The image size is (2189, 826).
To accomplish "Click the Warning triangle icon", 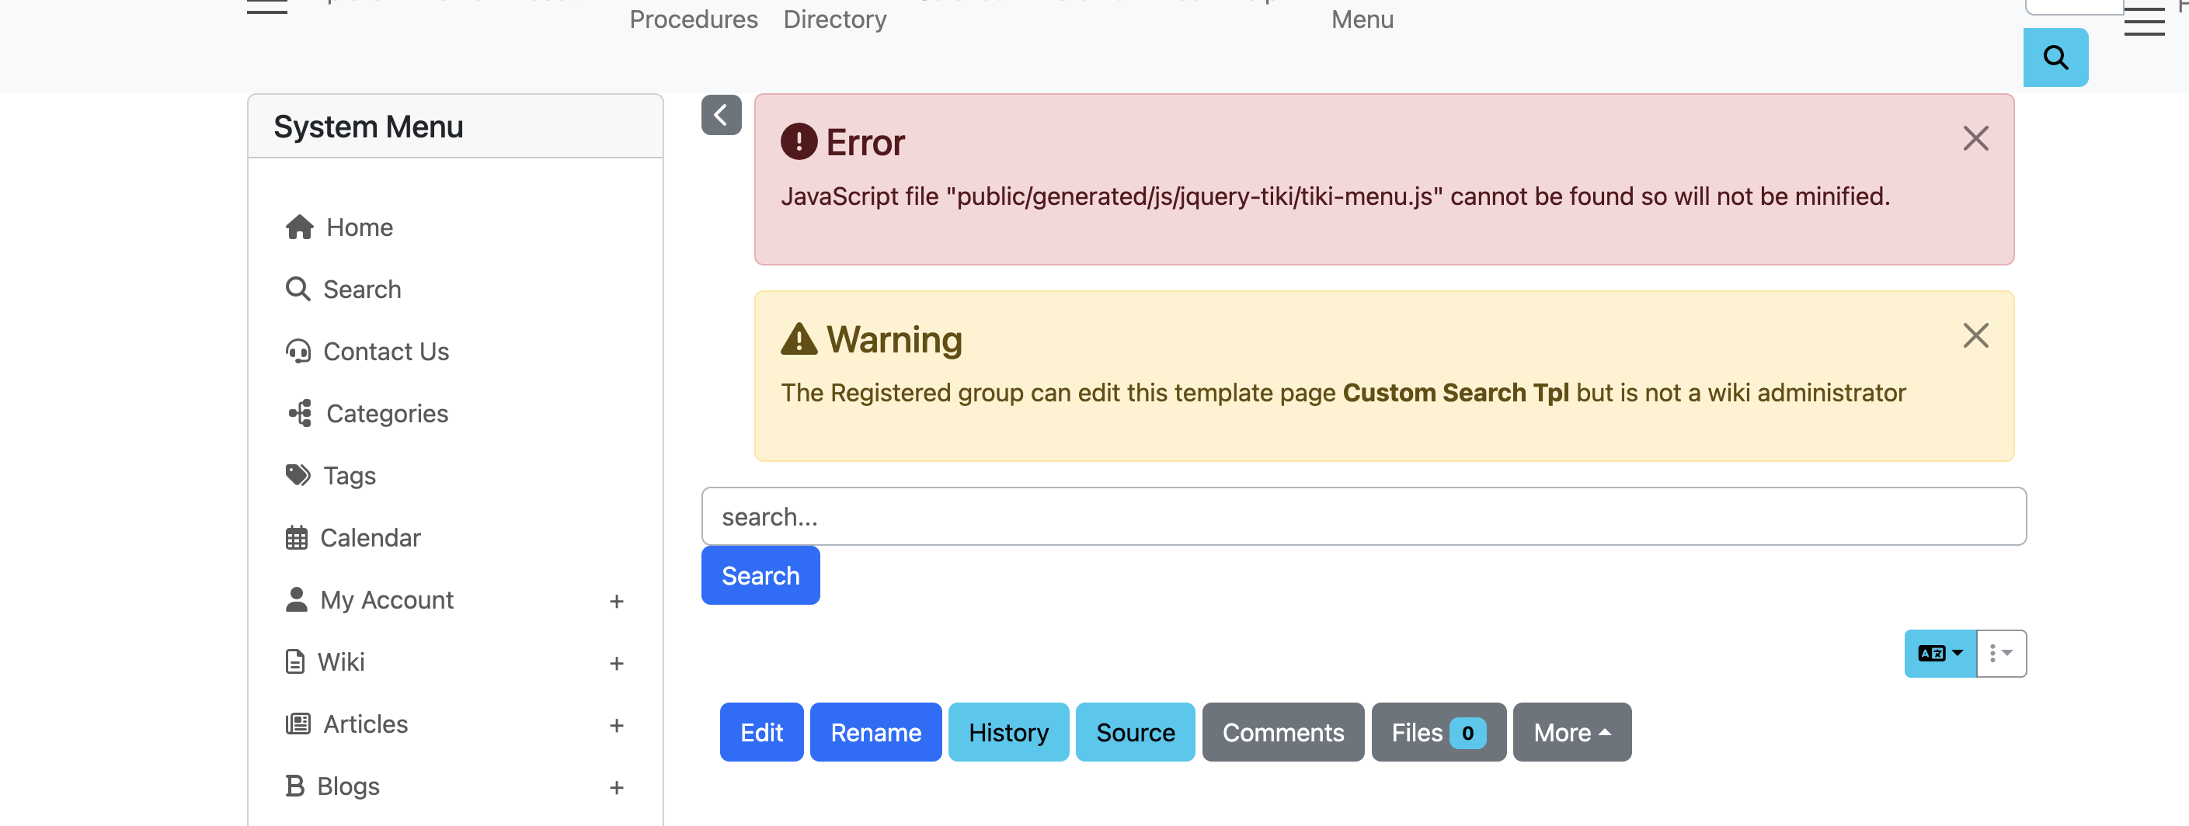I will click(x=799, y=338).
